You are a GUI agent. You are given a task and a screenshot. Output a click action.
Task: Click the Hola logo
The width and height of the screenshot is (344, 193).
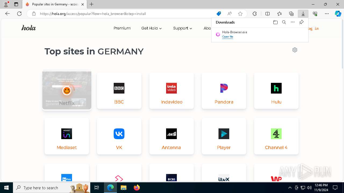pyautogui.click(x=28, y=28)
